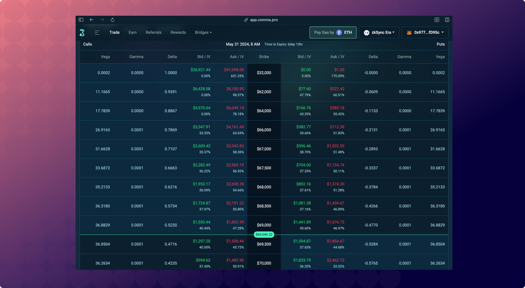Image resolution: width=525 pixels, height=288 pixels.
Task: Click the Ethereum icon inside Pay Gas button
Action: click(x=339, y=32)
